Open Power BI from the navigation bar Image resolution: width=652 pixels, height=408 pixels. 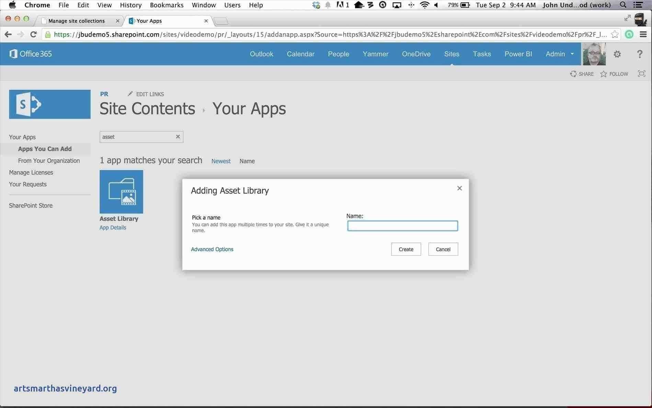(518, 54)
